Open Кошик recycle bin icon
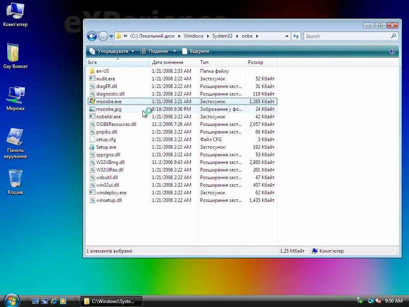 pos(15,182)
